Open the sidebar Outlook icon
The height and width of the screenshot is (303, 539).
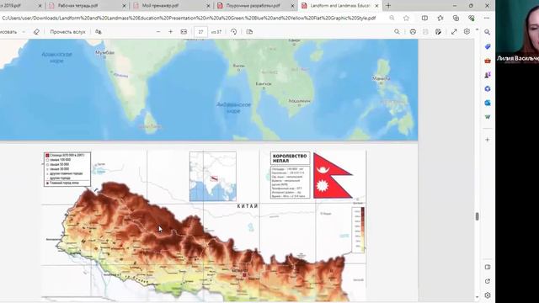click(x=487, y=103)
